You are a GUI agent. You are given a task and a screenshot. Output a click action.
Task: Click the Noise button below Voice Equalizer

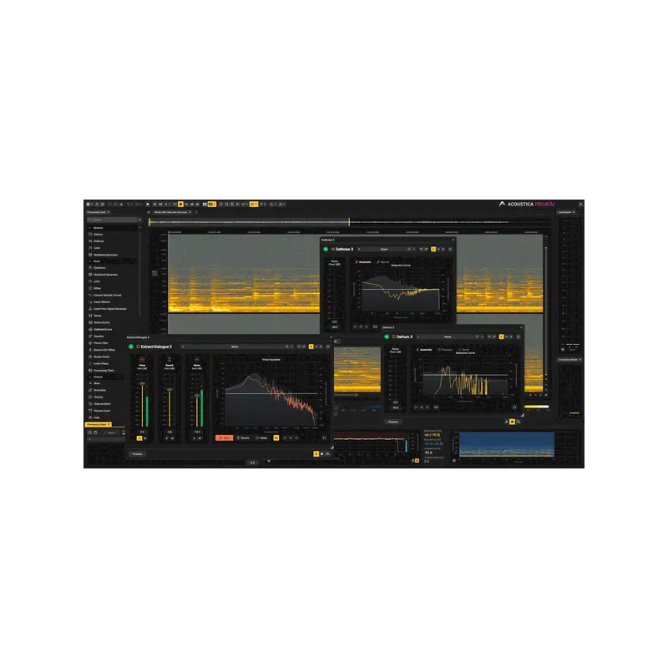coord(261,438)
